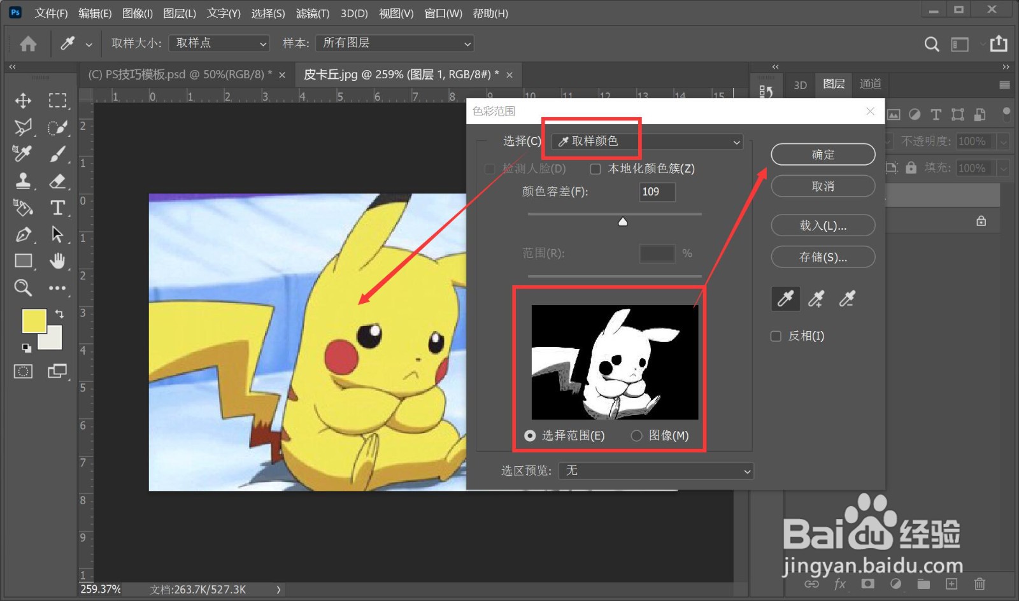This screenshot has height=601, width=1019.
Task: Select the Quick Selection tool
Action: tap(57, 127)
